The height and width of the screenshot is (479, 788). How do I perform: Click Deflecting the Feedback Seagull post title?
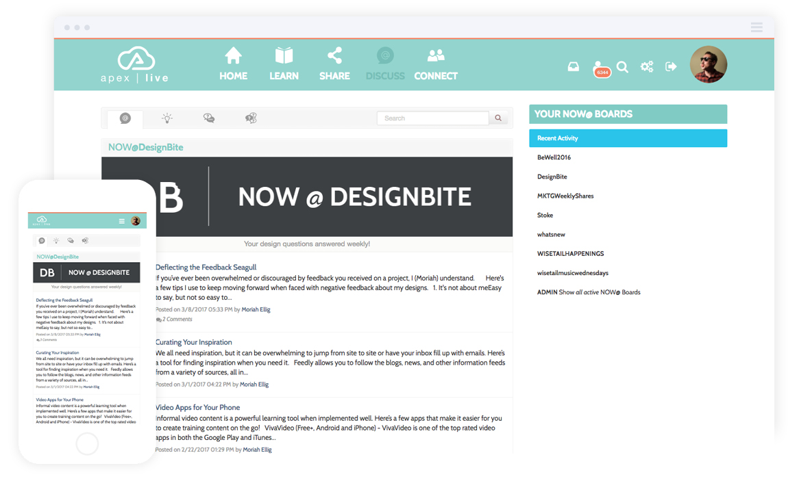tap(206, 267)
